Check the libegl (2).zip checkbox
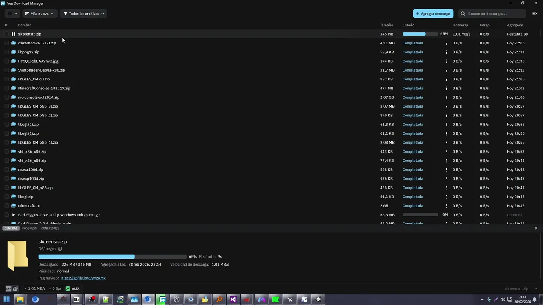The image size is (543, 305). pyautogui.click(x=6, y=124)
